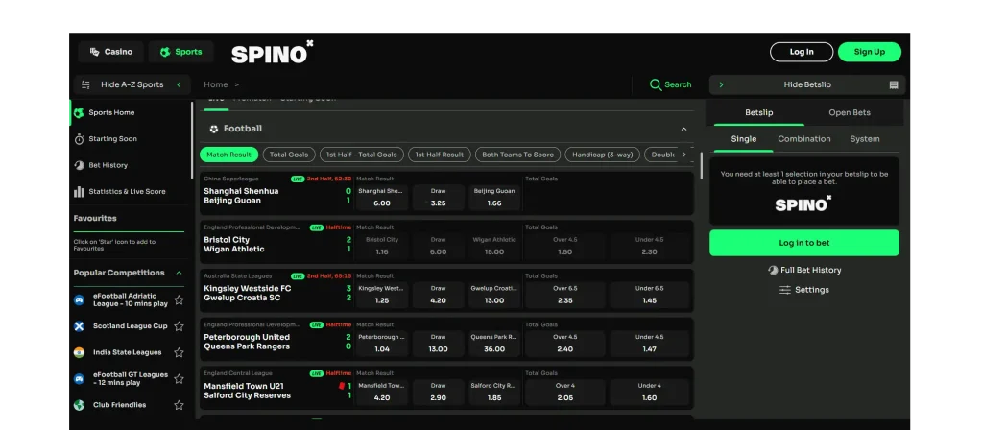Pick Under 4 at 1.60
This screenshot has width=983, height=430.
click(x=650, y=392)
